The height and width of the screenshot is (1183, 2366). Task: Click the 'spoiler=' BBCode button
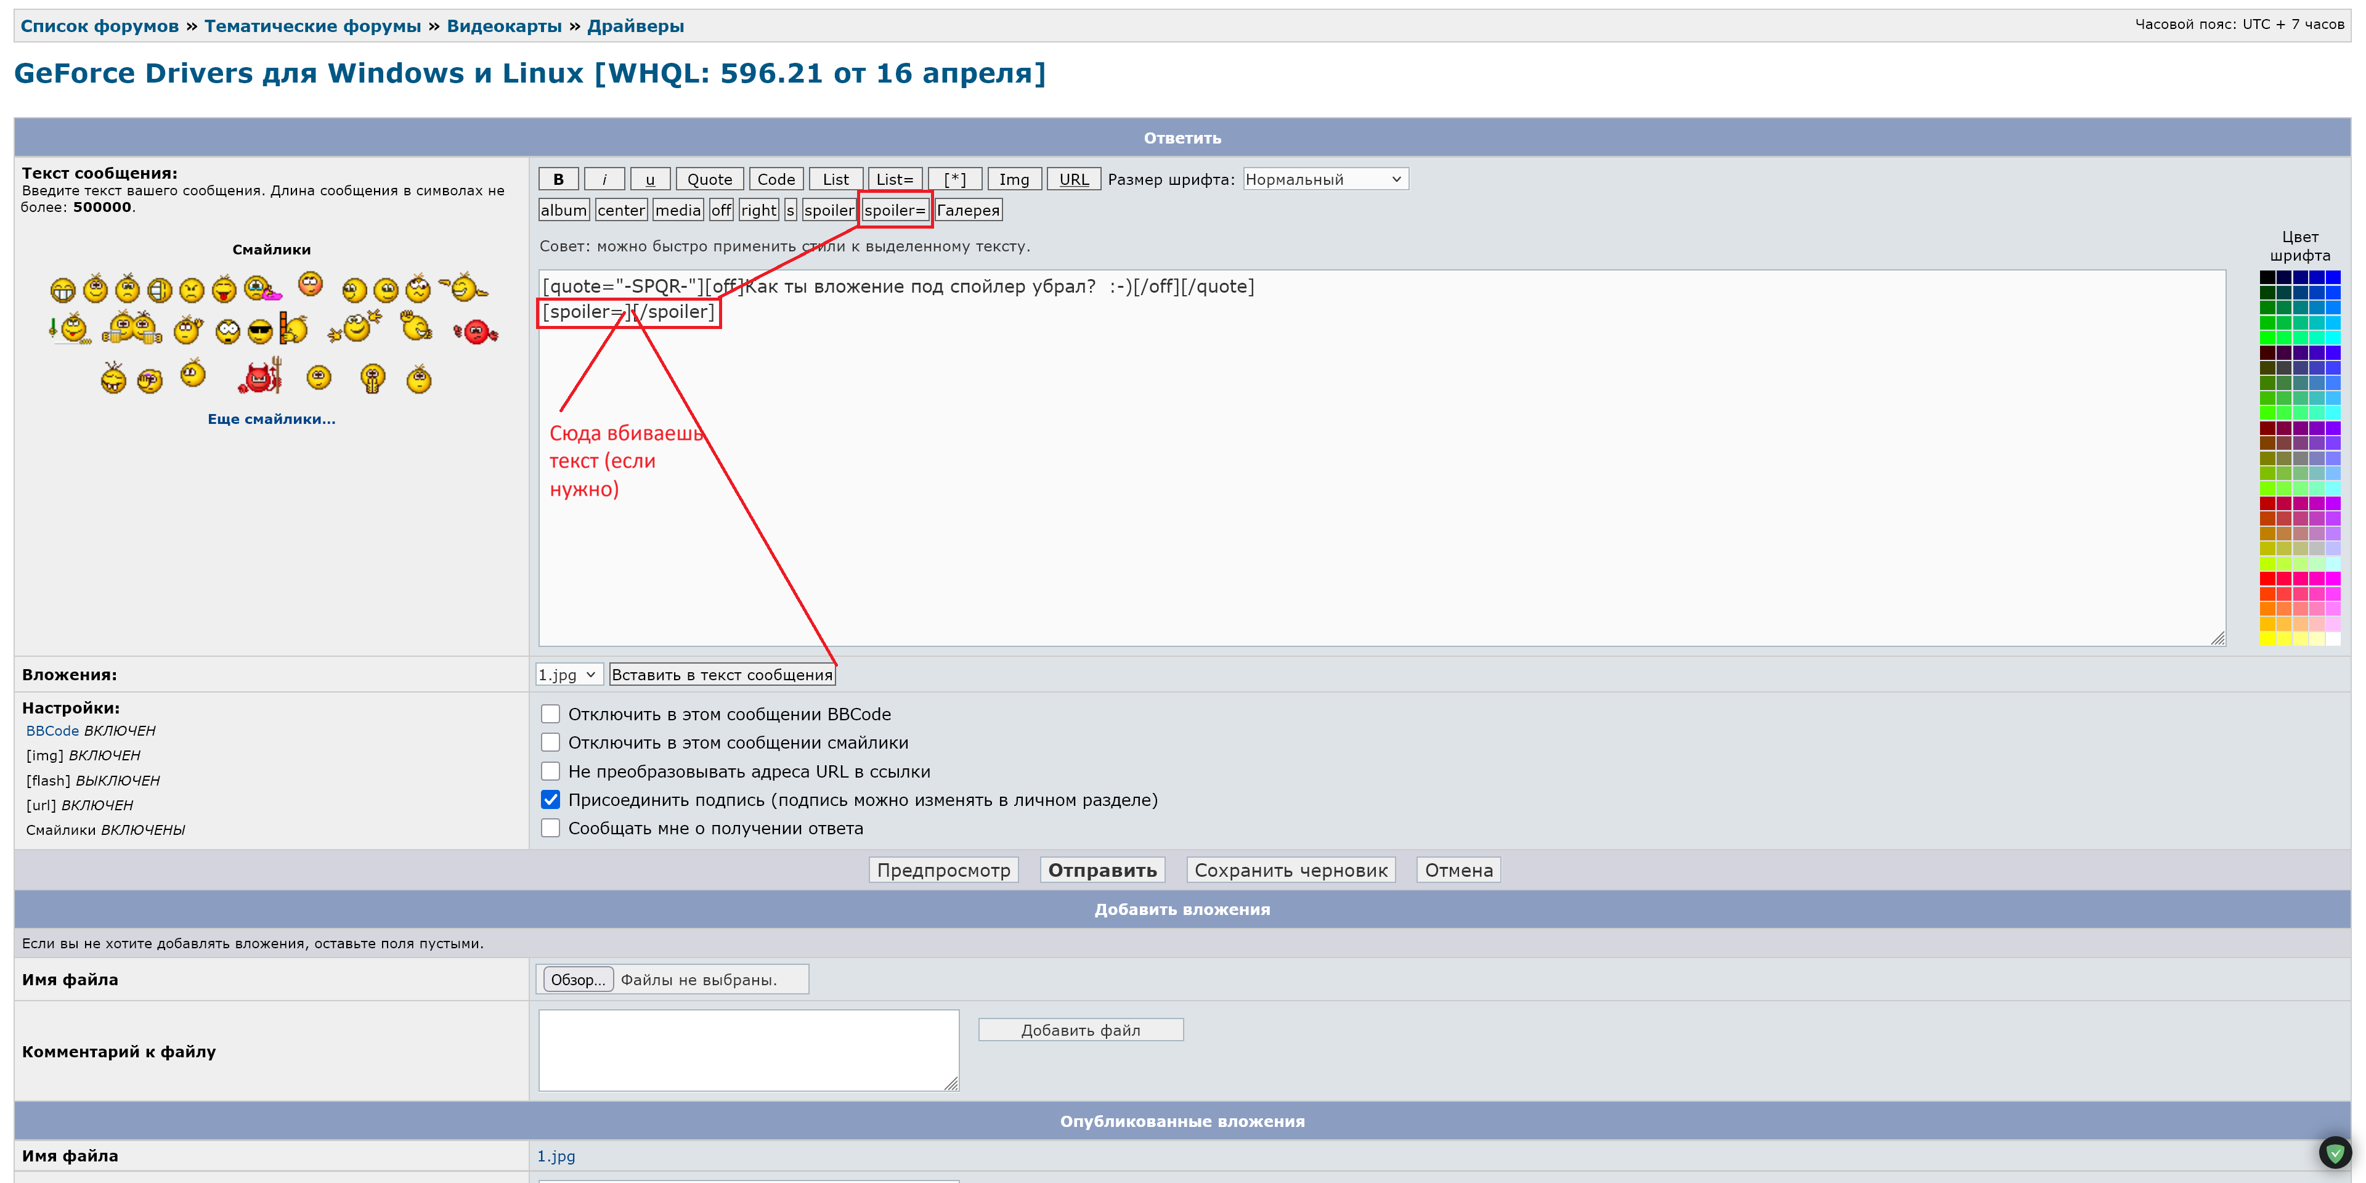tap(895, 210)
